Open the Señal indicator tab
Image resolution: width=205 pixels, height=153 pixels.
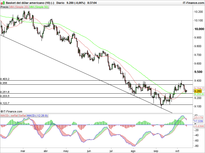[x=22, y=116]
